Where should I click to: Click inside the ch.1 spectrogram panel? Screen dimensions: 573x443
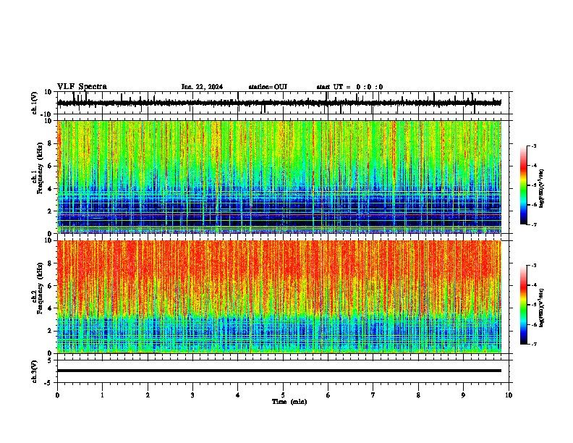(x=279, y=177)
